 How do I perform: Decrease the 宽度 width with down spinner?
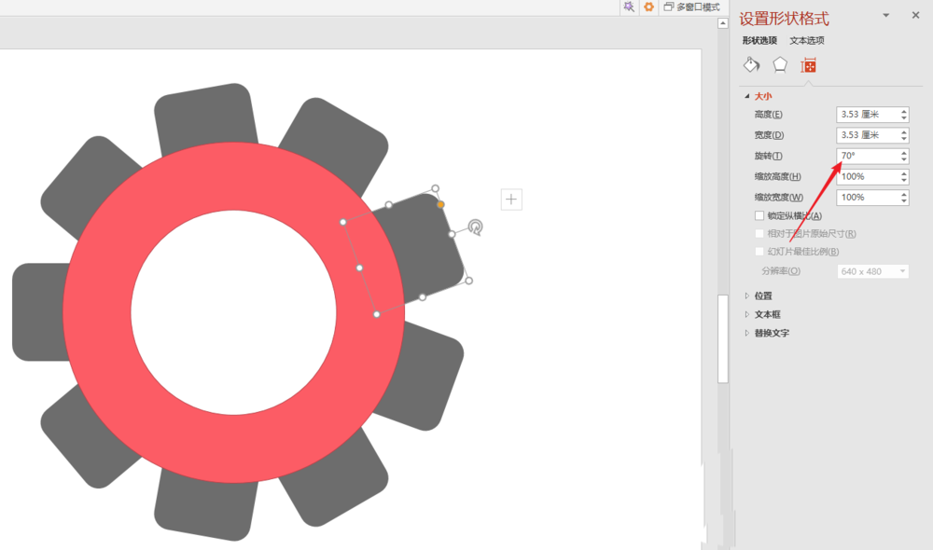point(904,139)
